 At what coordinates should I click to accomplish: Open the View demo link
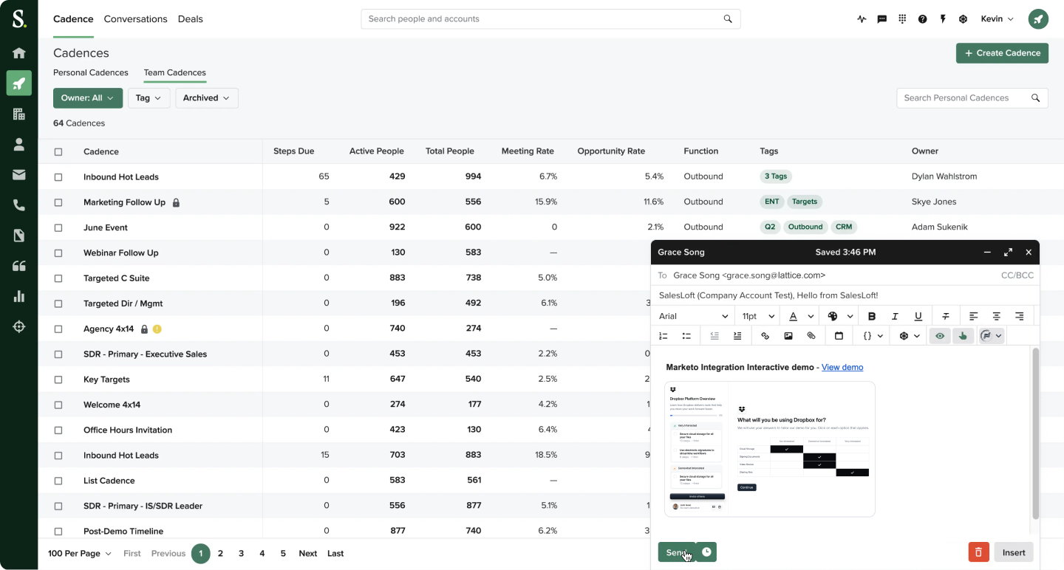pos(842,367)
